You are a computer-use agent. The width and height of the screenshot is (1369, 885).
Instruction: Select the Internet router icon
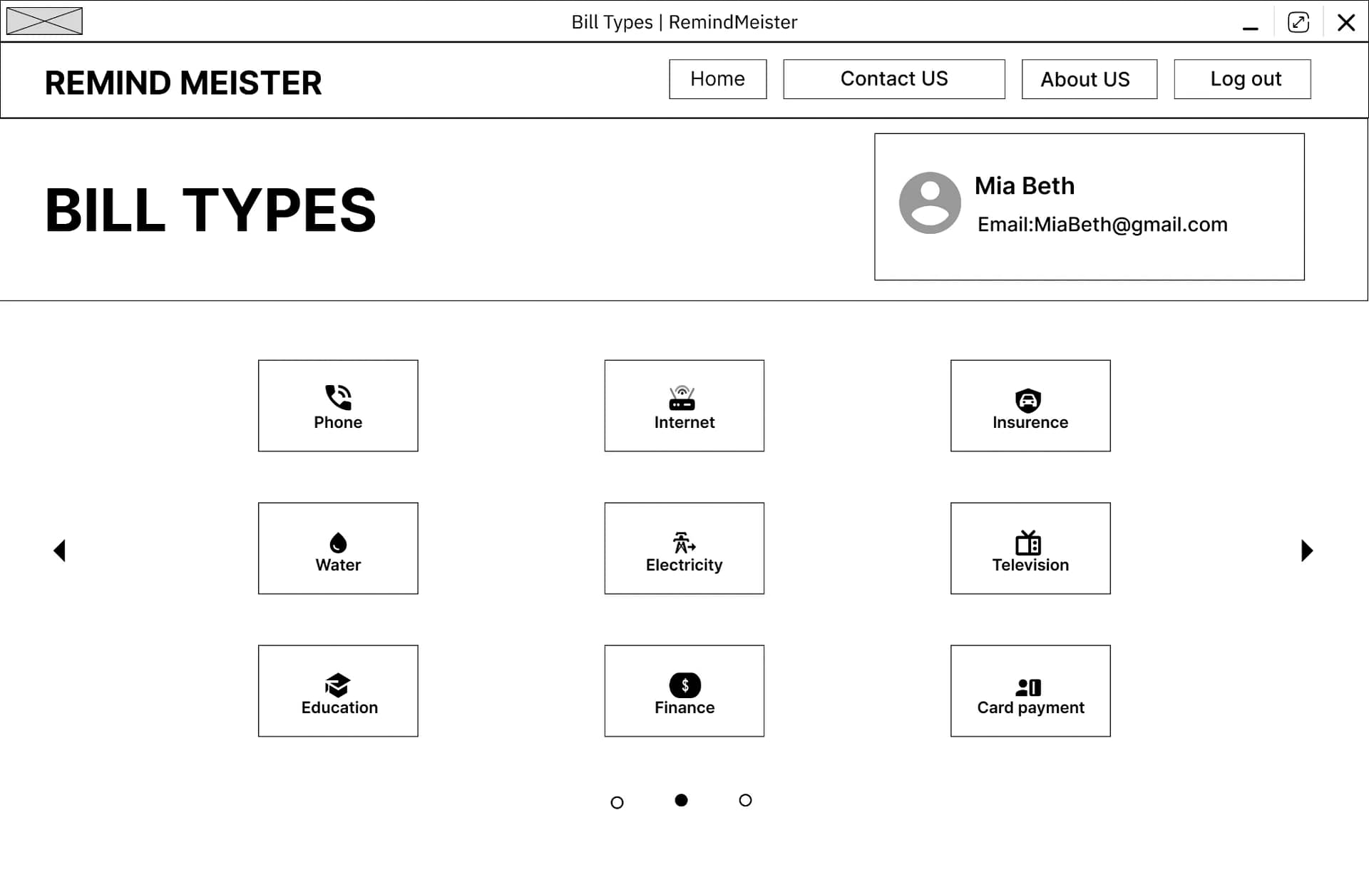[682, 398]
